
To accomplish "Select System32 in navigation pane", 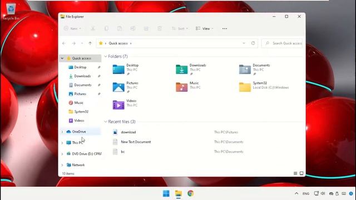I will pos(81,112).
